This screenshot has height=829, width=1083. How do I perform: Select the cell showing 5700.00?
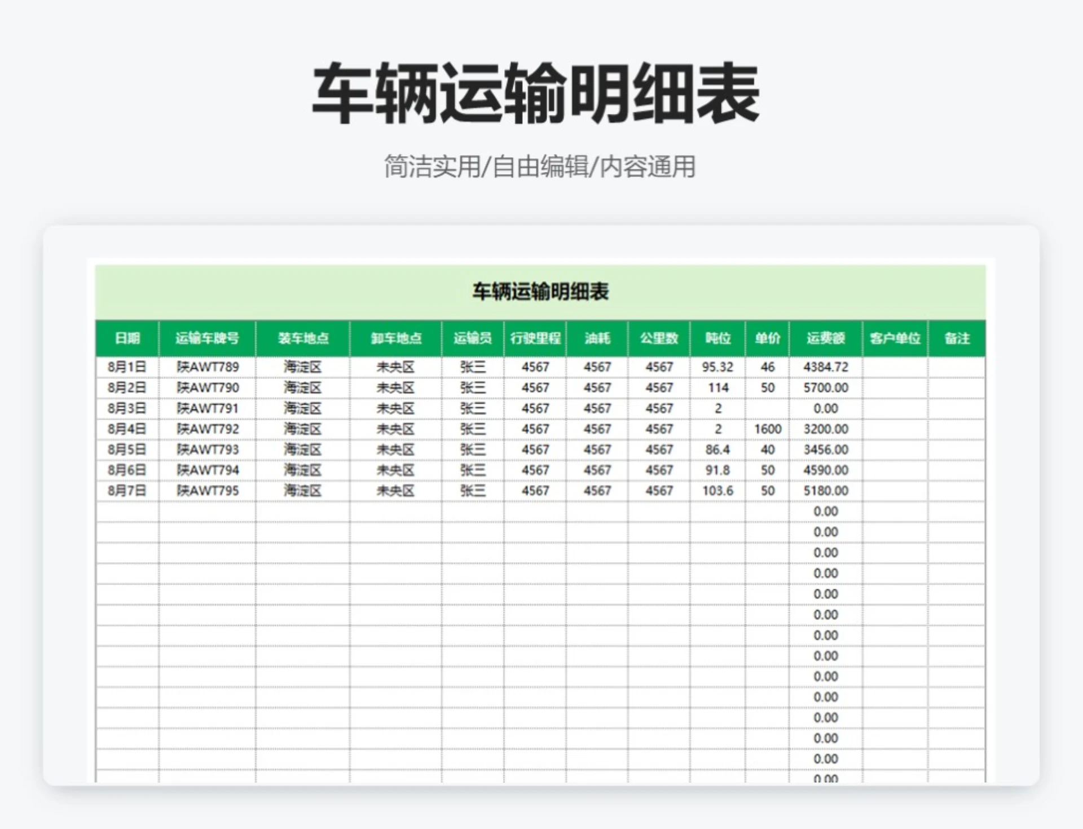tap(826, 387)
